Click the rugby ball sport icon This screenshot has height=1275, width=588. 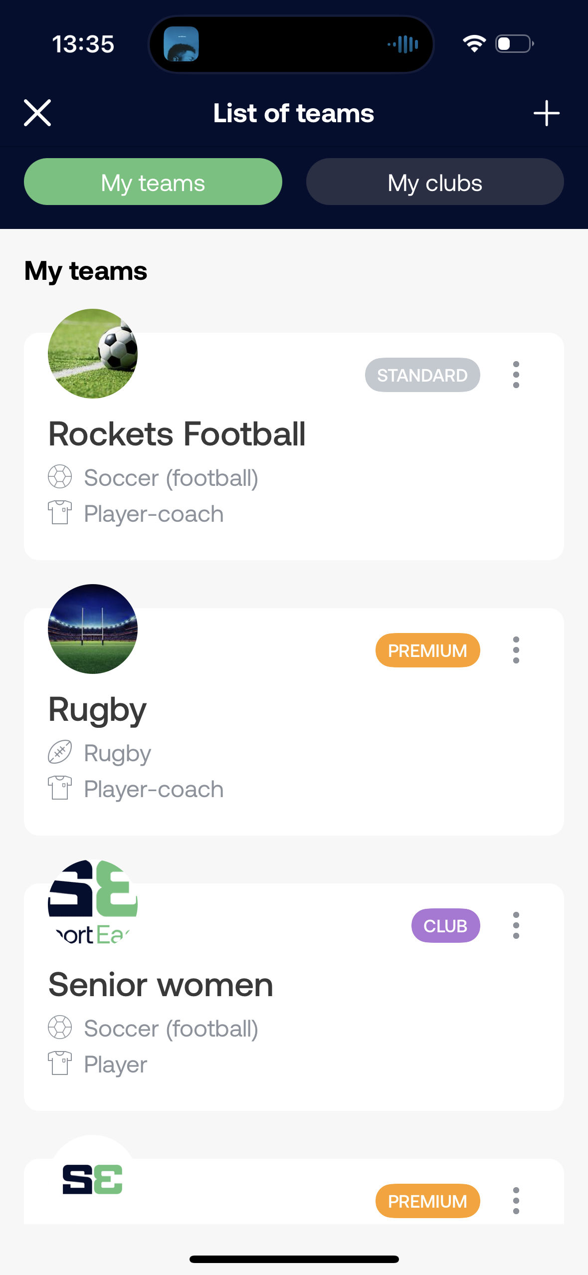click(x=60, y=752)
